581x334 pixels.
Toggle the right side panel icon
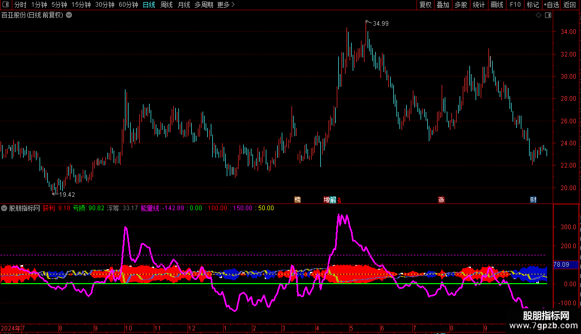pos(548,15)
